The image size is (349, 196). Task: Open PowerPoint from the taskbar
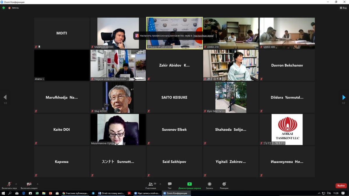[x=50, y=193]
